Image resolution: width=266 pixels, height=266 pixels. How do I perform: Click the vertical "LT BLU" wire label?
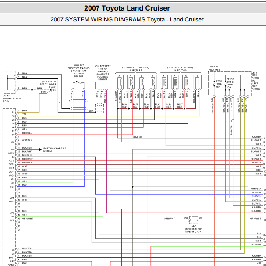(231, 106)
